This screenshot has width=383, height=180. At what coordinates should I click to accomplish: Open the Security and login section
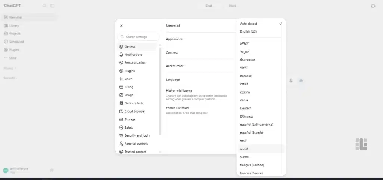(x=137, y=135)
